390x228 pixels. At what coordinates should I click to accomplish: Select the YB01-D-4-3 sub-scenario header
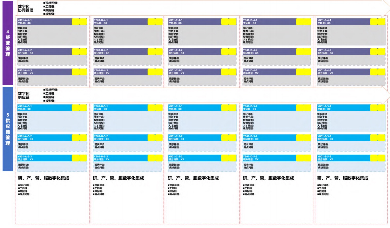[x=269, y=72]
